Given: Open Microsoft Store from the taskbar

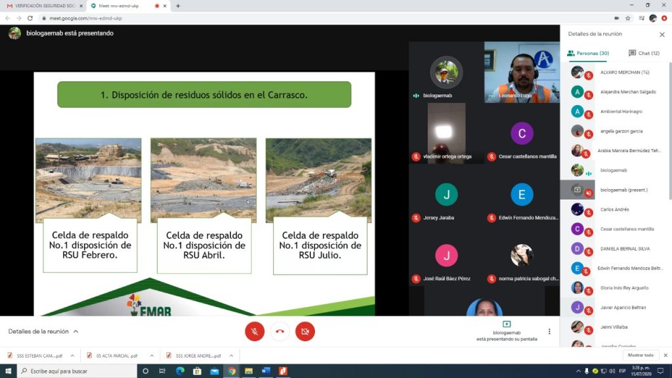Looking at the screenshot, I should point(197,371).
